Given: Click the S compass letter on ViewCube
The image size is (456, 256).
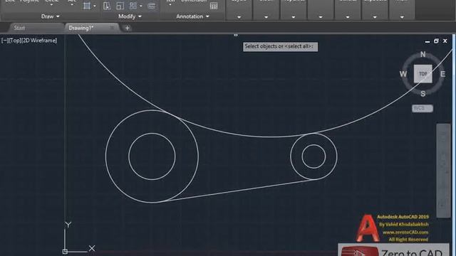Looking at the screenshot, I should [x=423, y=94].
